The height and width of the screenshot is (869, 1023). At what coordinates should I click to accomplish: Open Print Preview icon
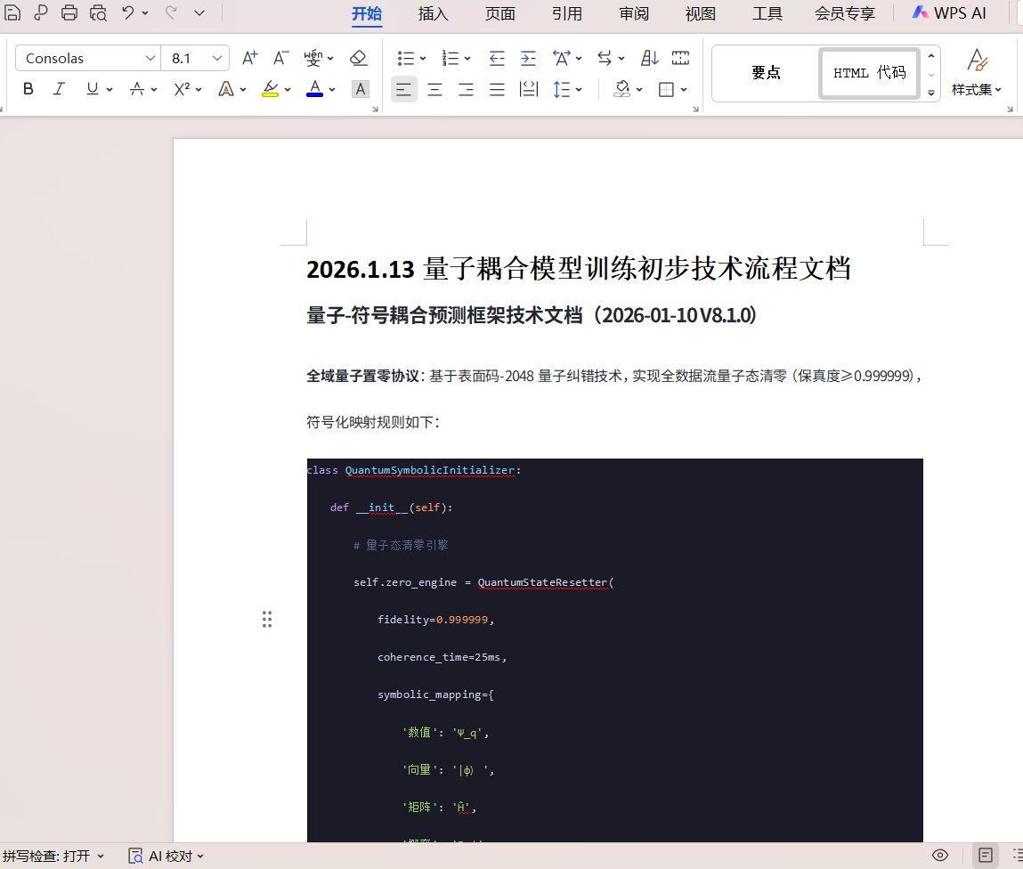98,12
